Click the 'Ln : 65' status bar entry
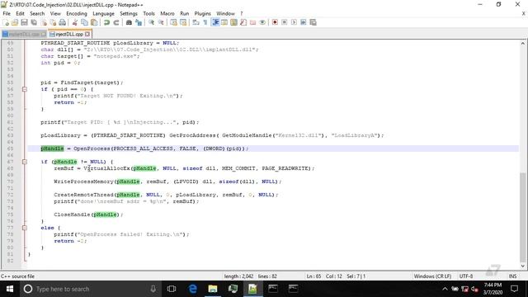528x297 pixels. point(313,276)
